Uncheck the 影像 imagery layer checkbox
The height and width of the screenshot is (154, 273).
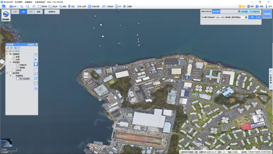14,57
